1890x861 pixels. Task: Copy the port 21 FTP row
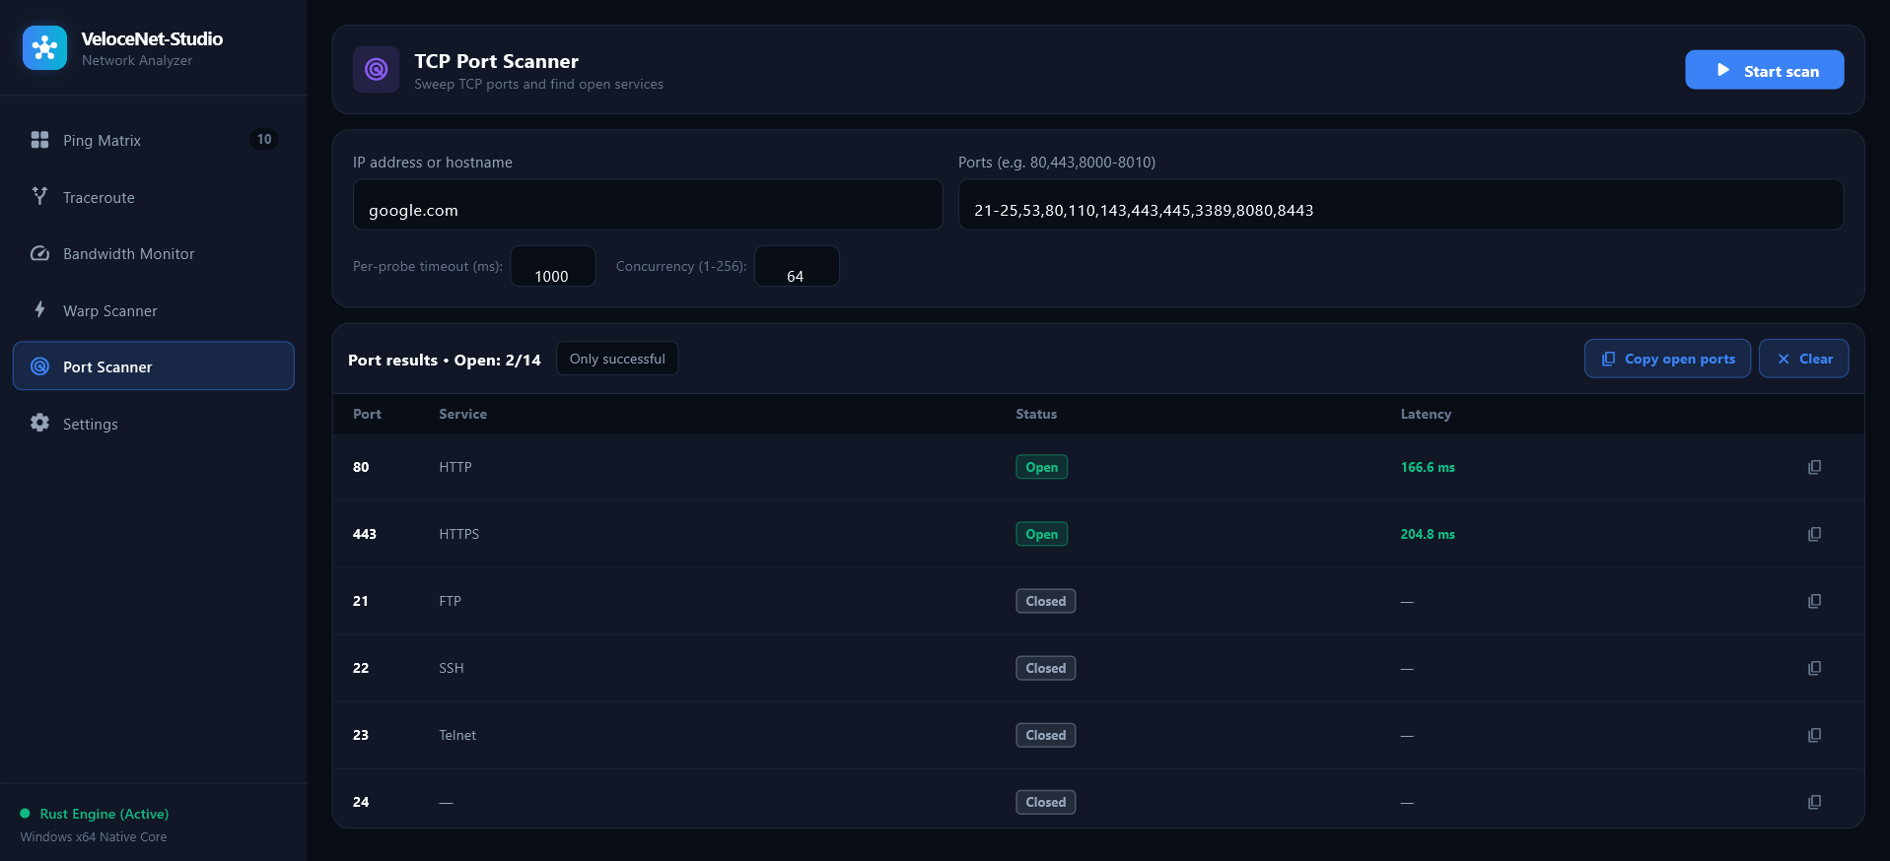[1814, 601]
